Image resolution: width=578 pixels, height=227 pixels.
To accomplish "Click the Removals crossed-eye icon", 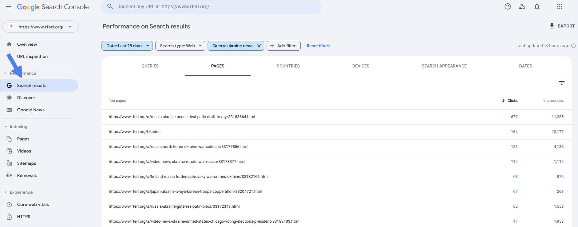I will click(x=9, y=175).
